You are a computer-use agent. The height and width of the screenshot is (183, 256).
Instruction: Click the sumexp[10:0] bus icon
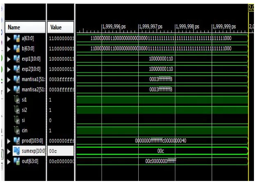coord(17,151)
